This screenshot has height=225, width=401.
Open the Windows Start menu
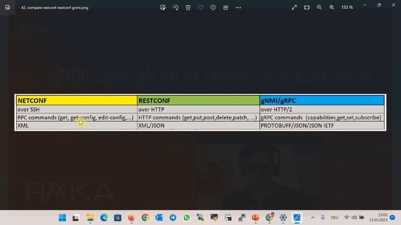click(x=62, y=217)
